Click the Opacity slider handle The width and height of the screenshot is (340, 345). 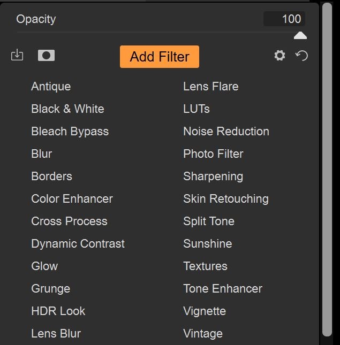click(300, 35)
